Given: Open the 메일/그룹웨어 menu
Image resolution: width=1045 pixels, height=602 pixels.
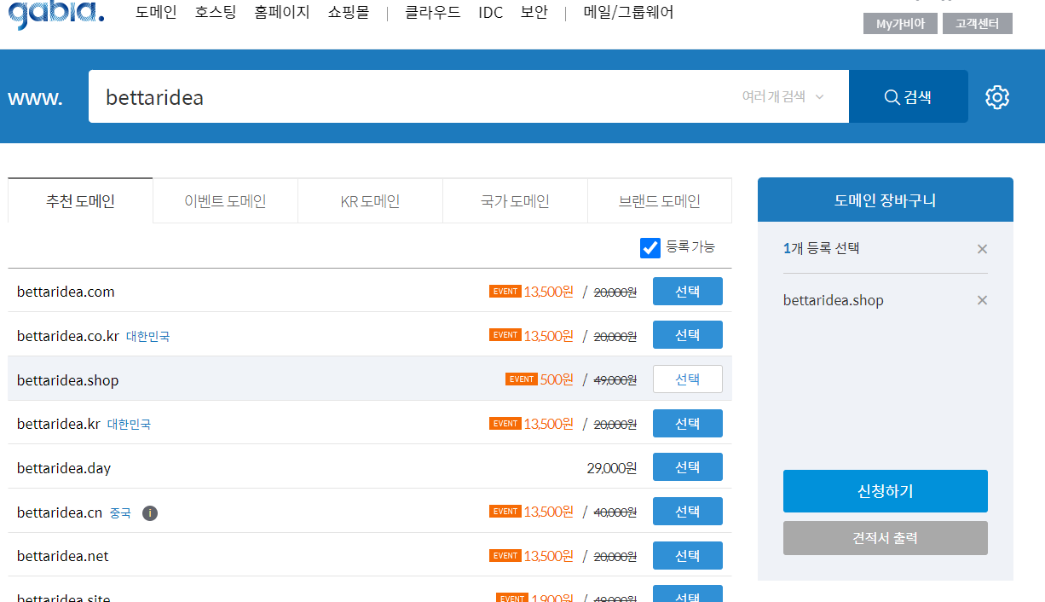Looking at the screenshot, I should [628, 13].
